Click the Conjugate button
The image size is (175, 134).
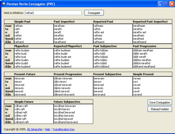point(94,13)
